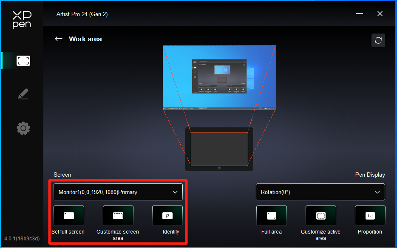Click the "Set full screen" text label
Screen dimensions: 397x248
click(x=68, y=232)
